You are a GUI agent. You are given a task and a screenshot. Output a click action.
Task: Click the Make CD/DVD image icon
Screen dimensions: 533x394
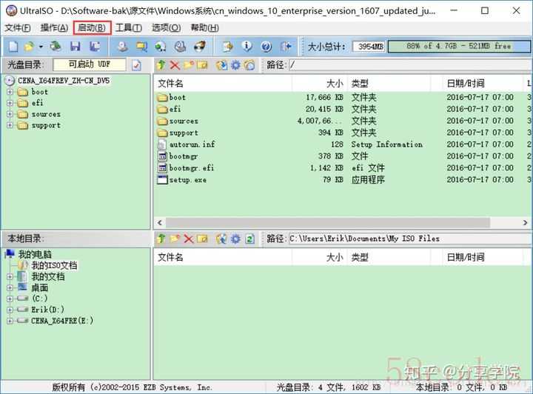click(x=122, y=47)
